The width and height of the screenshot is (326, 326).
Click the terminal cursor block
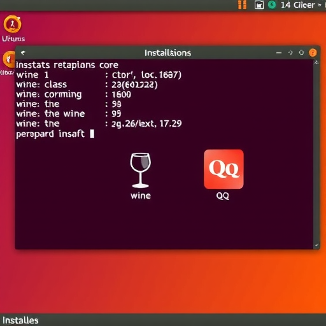[x=92, y=134]
